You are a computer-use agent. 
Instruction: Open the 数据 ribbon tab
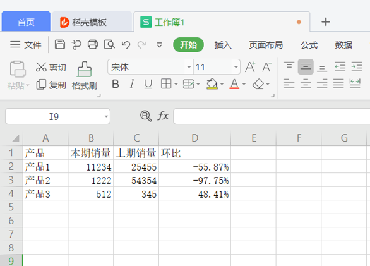[x=343, y=45]
